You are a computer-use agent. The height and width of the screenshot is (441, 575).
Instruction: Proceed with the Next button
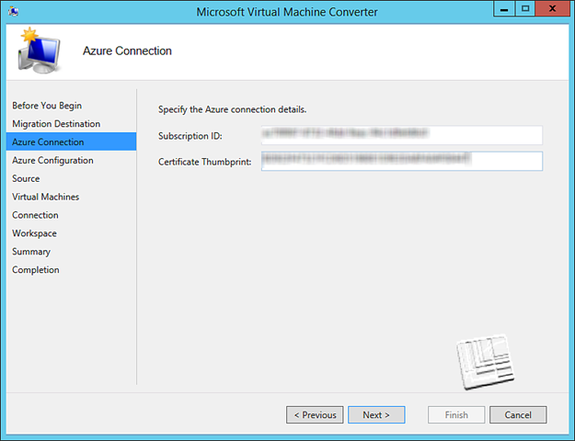376,414
